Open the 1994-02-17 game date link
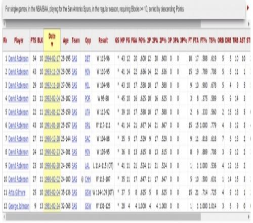This screenshot has width=253, height=223. pos(52,59)
